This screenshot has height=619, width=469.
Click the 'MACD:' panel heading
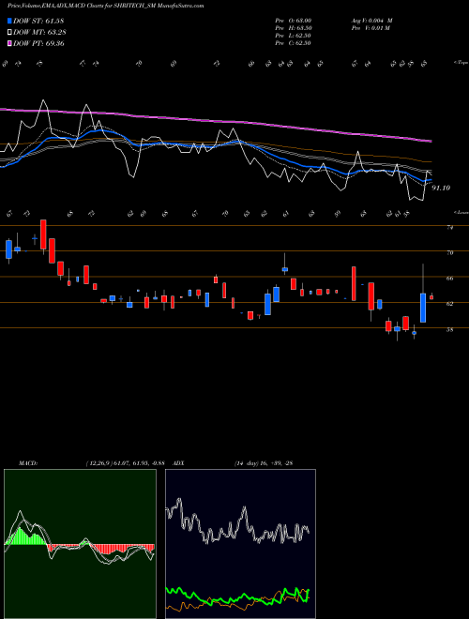point(27,463)
